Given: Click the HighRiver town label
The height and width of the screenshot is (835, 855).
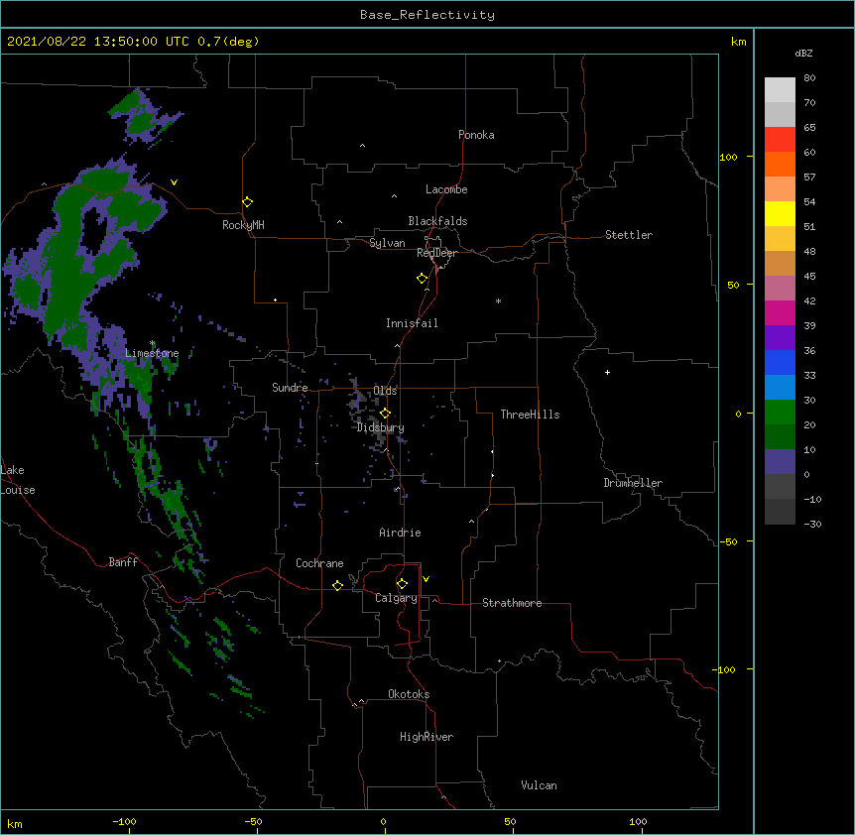Looking at the screenshot, I should click(427, 737).
